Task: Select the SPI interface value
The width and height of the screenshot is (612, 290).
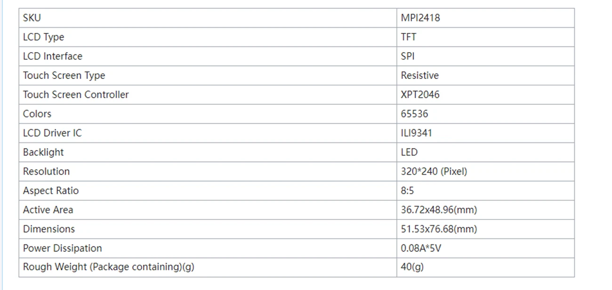Action: point(408,56)
